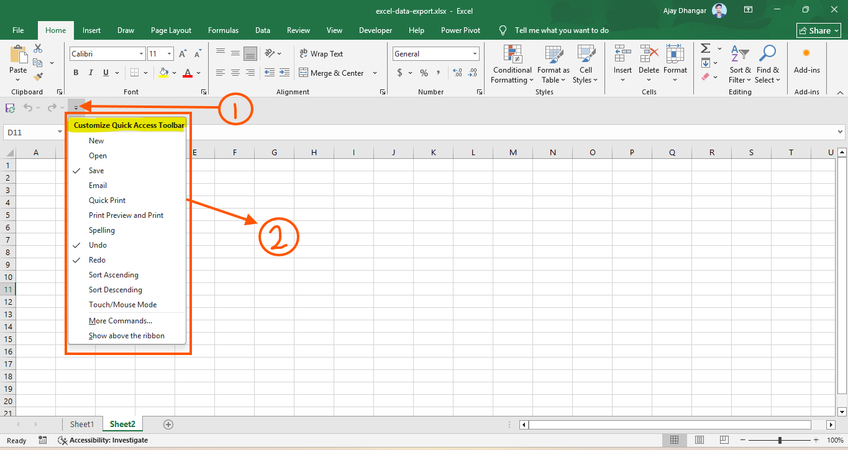Open the font size dropdown
Viewport: 848px width, 450px height.
[x=170, y=54]
